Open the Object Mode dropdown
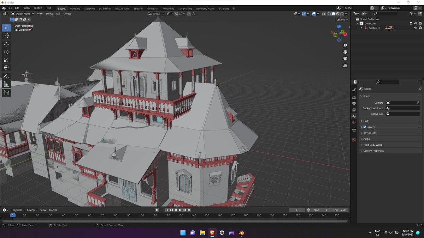The image size is (424, 238). pyautogui.click(x=23, y=14)
